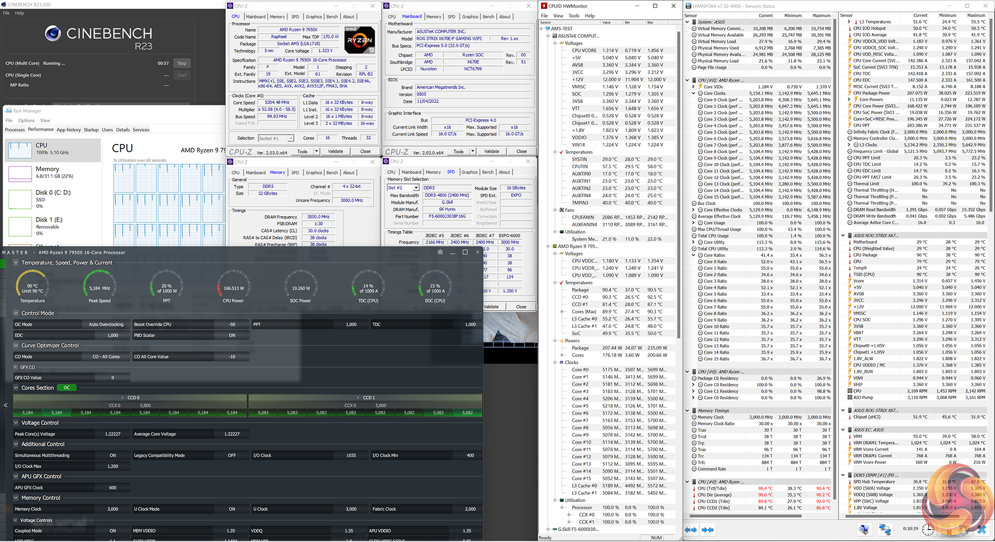995x542 pixels.
Task: Click Validate in top-left CPU-Z window
Action: click(x=335, y=151)
